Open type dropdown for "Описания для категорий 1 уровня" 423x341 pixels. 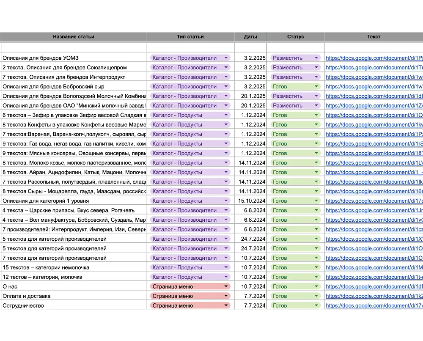[x=226, y=201]
